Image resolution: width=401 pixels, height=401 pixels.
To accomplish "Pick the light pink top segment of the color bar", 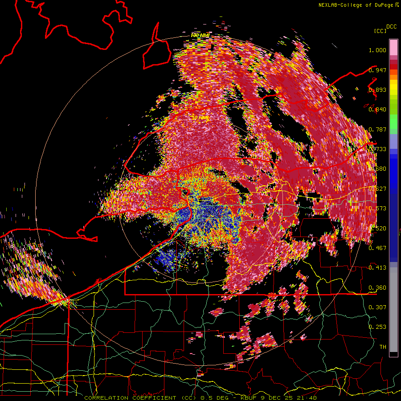I will [x=393, y=47].
